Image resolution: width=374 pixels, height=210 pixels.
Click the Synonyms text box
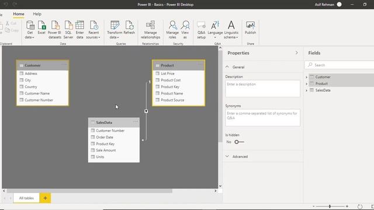point(262,118)
